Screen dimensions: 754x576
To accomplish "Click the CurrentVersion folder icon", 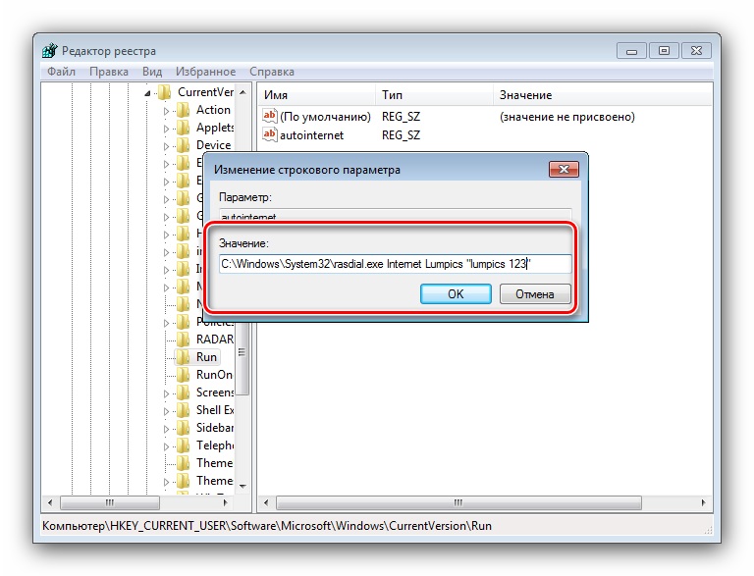I will click(x=165, y=92).
